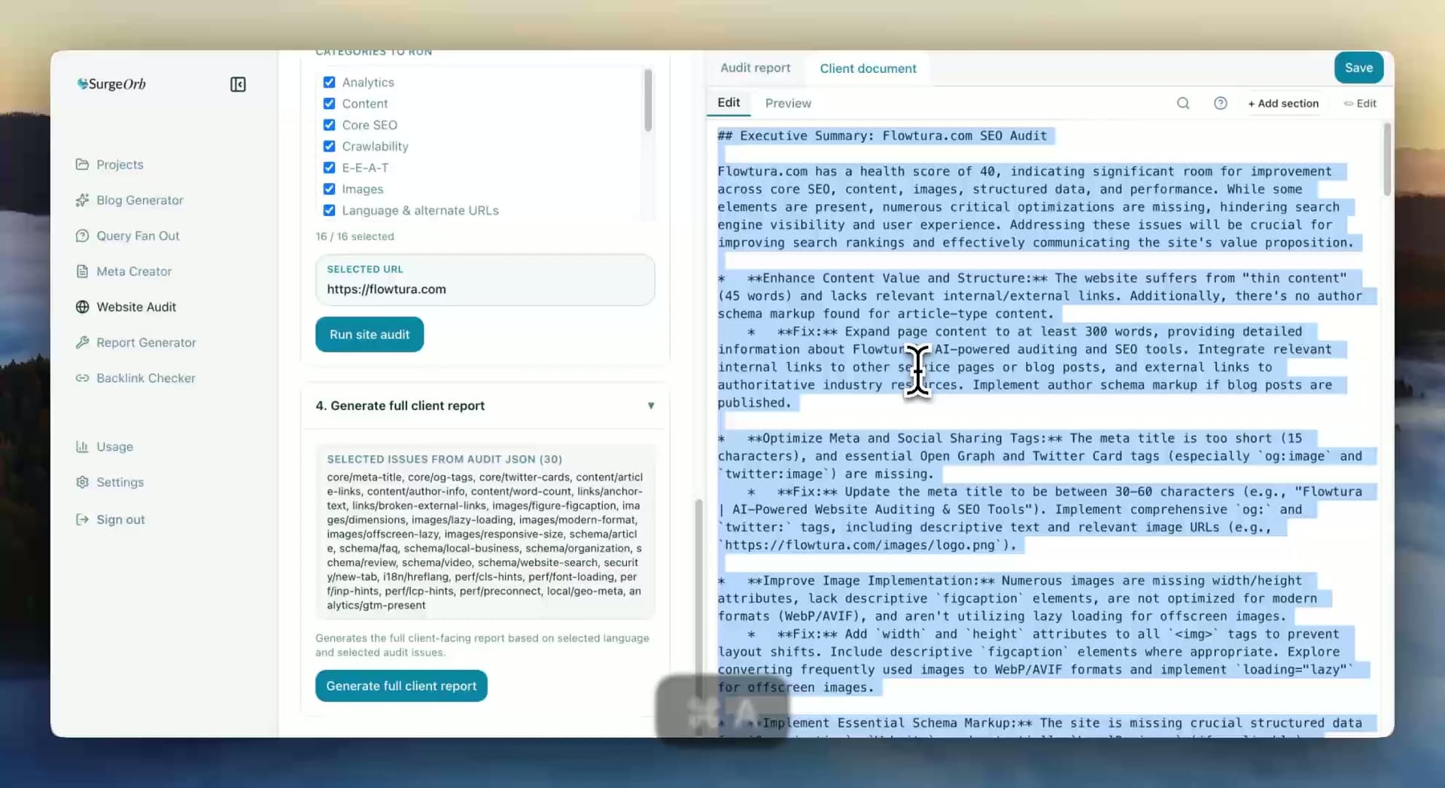Viewport: 1445px width, 788px height.
Task: View Usage statistics
Action: point(114,446)
